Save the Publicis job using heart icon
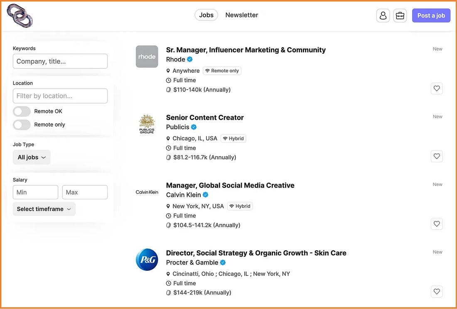Screen dimensions: 457x309 (x=437, y=156)
